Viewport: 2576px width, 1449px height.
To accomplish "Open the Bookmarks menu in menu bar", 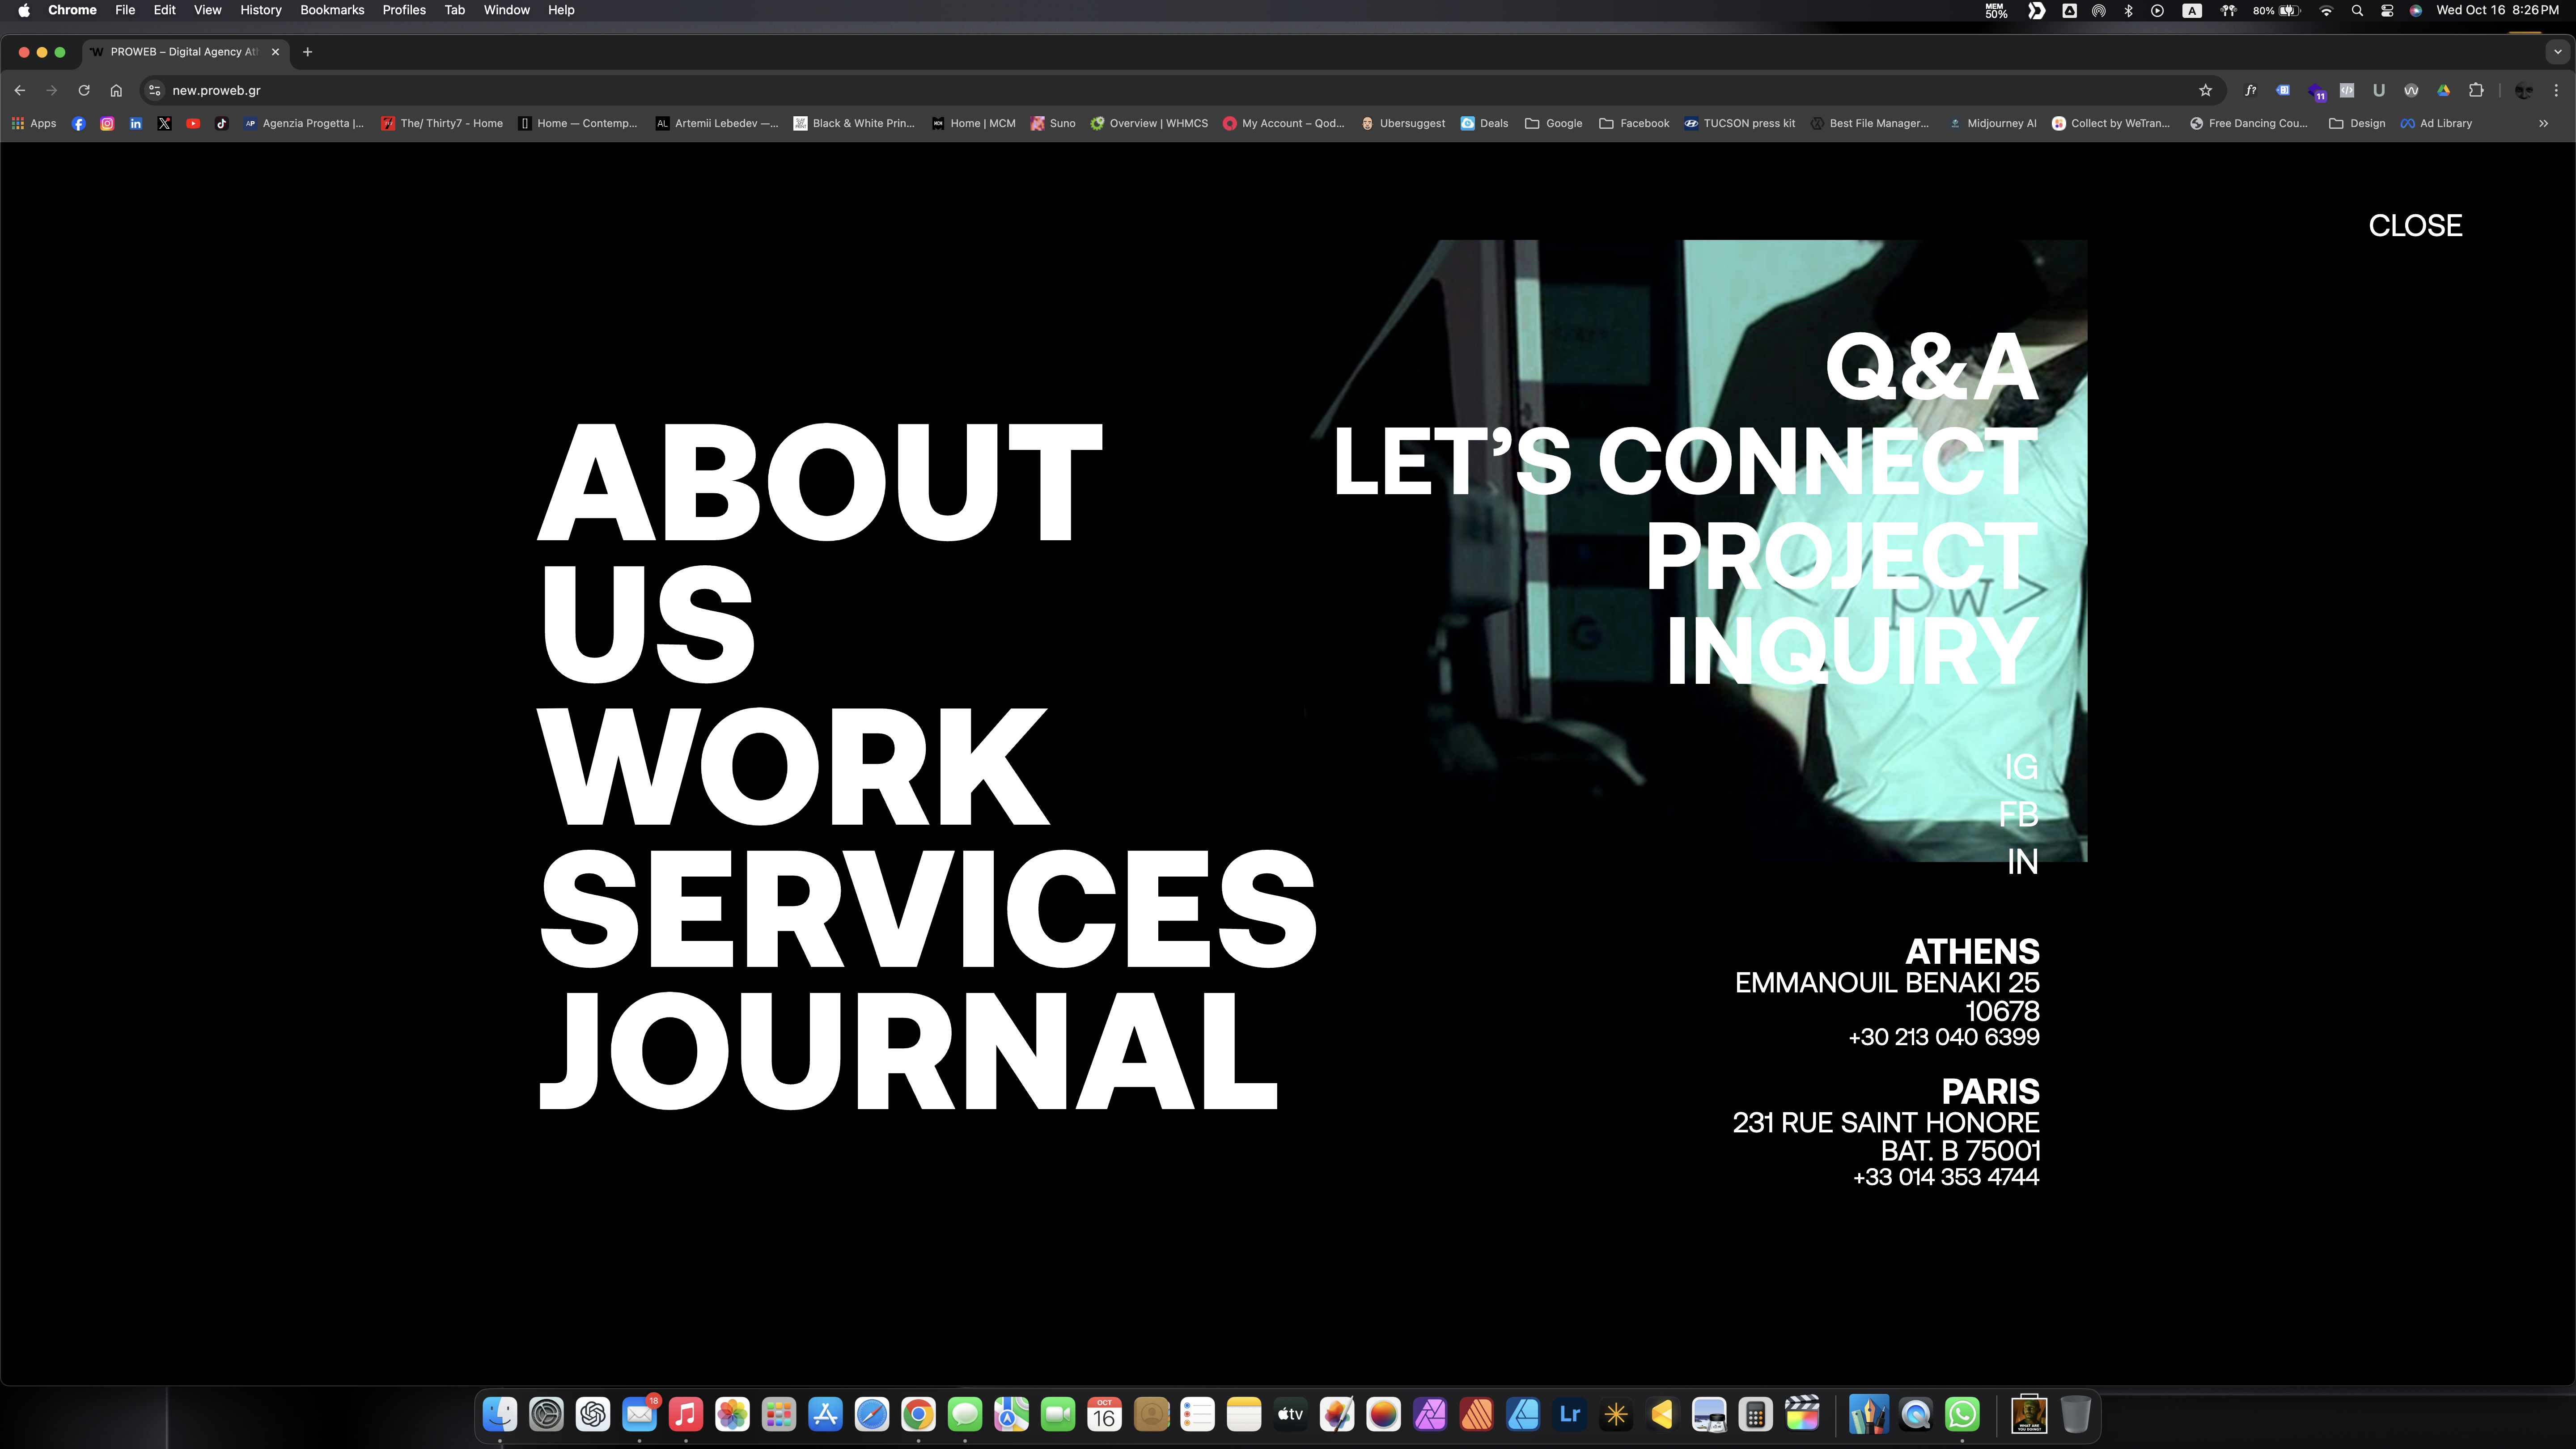I will [x=332, y=10].
